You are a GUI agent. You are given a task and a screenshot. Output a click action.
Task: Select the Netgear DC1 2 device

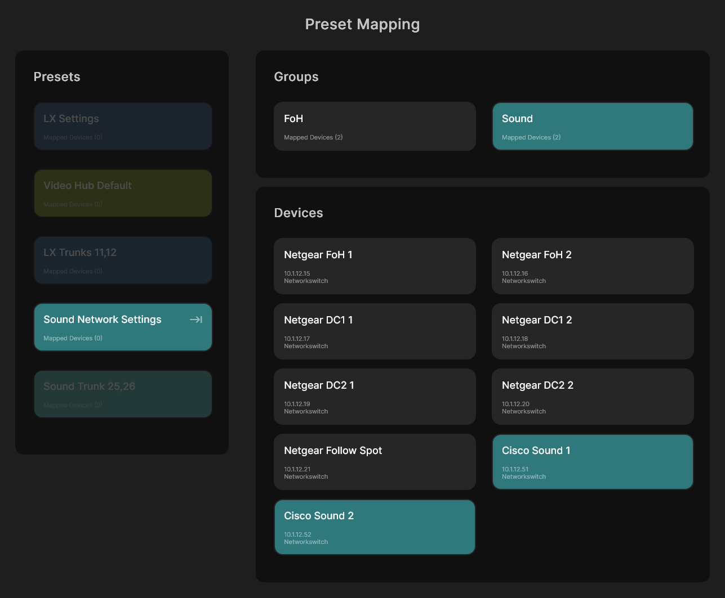(592, 331)
